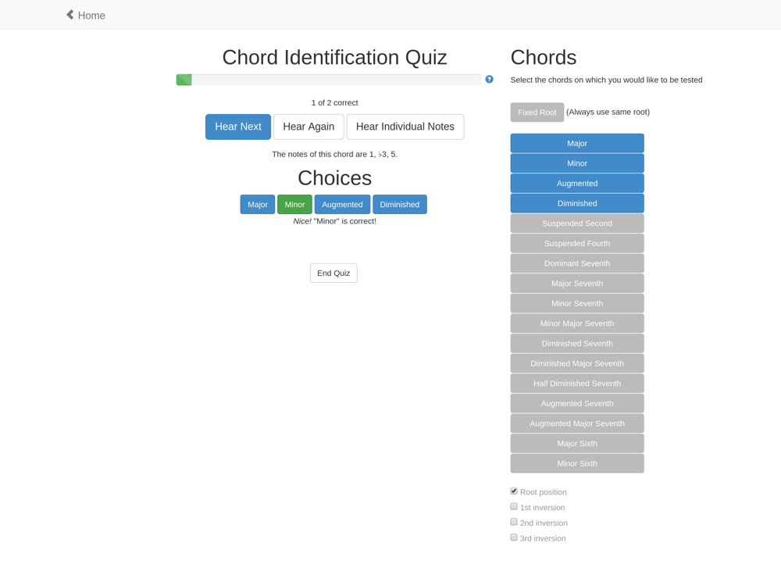781x586 pixels.
Task: Click the blue help question mark icon
Action: tap(489, 80)
